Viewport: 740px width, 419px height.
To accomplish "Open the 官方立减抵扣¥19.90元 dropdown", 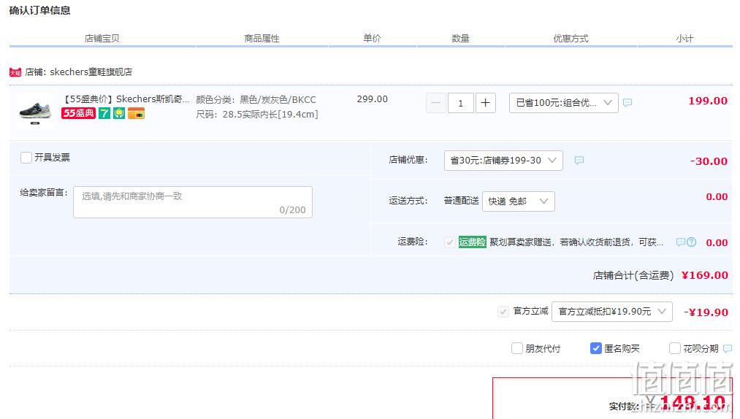I will [x=611, y=312].
